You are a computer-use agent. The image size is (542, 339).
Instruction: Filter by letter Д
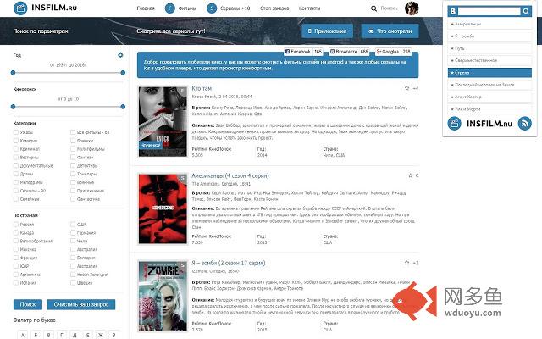click(75, 335)
